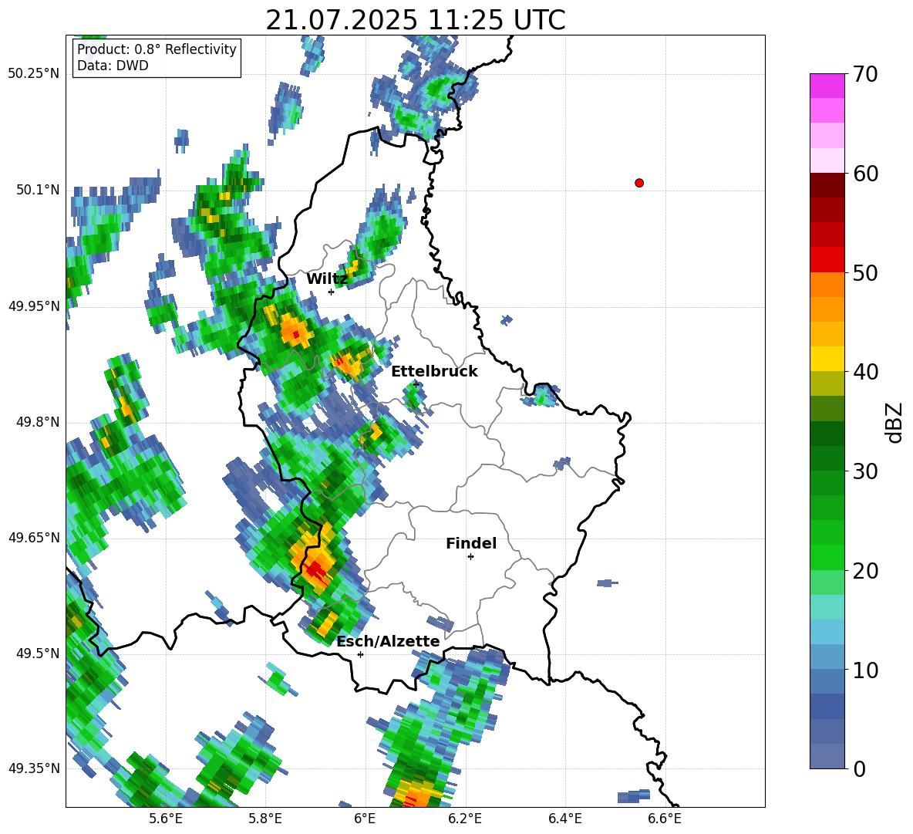Click the yellow swatch just above 40 dBZ
This screenshot has width=913, height=834.
[x=827, y=360]
